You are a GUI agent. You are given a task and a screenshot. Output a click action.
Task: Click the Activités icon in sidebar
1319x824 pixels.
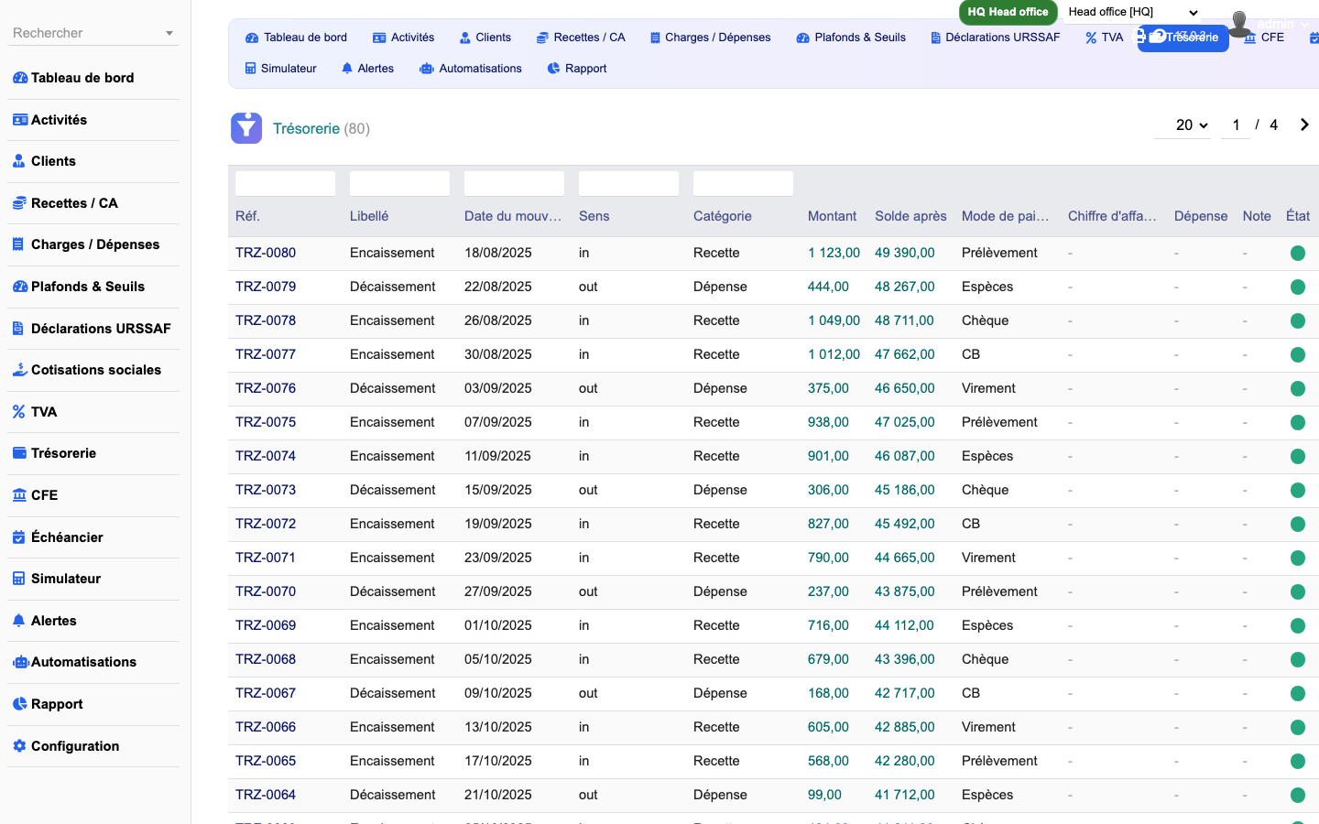click(20, 120)
